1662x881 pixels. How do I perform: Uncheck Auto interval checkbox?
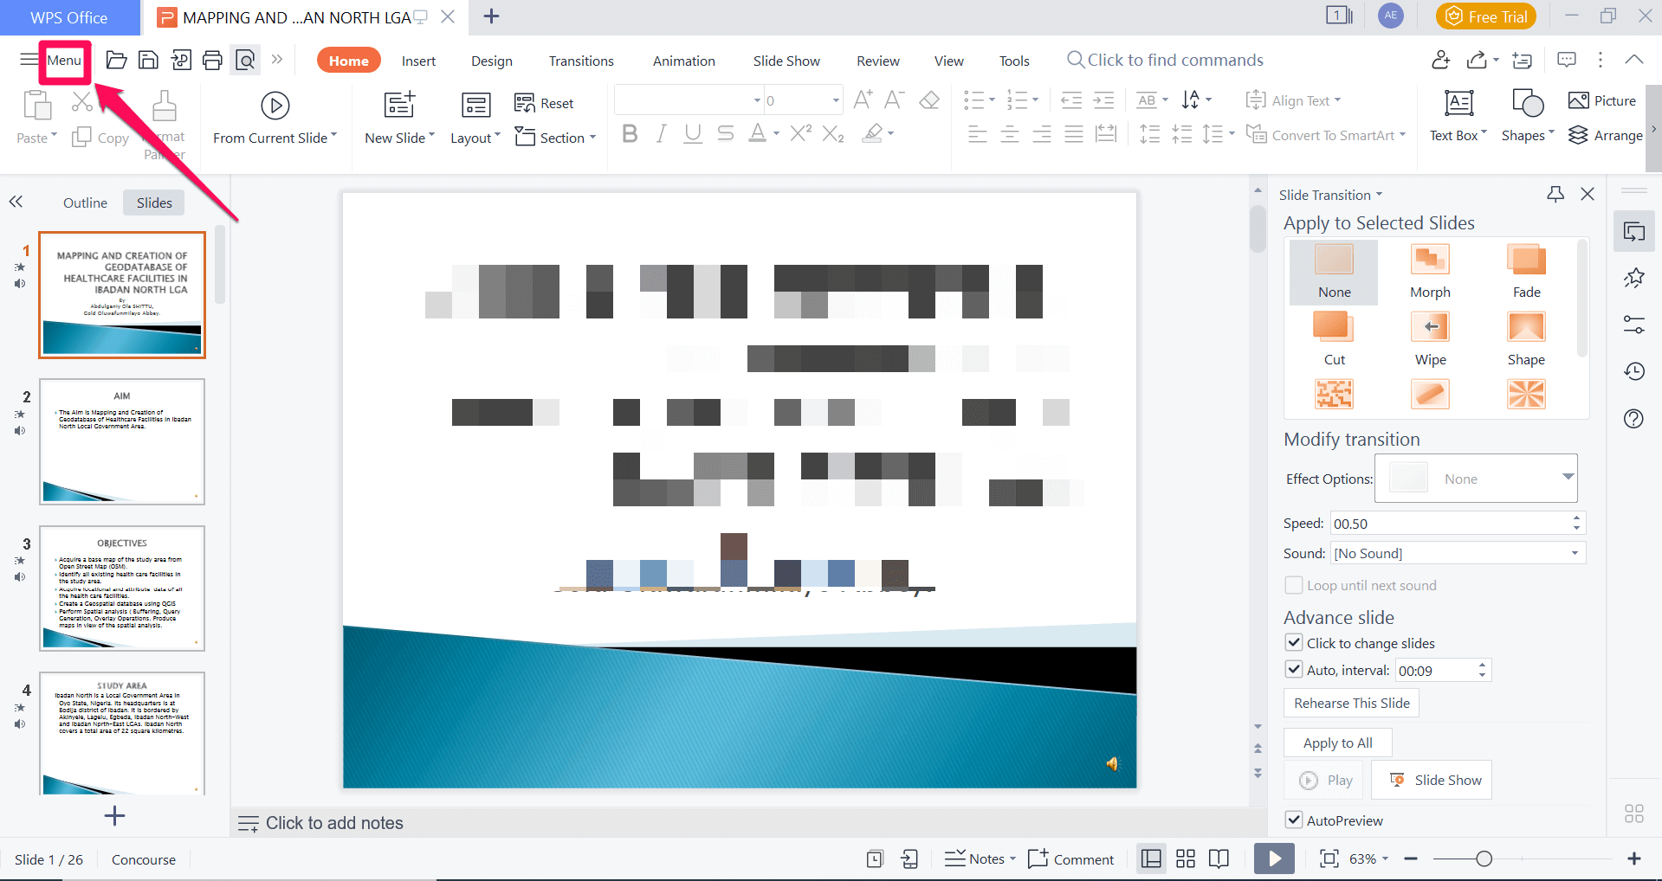coord(1294,669)
